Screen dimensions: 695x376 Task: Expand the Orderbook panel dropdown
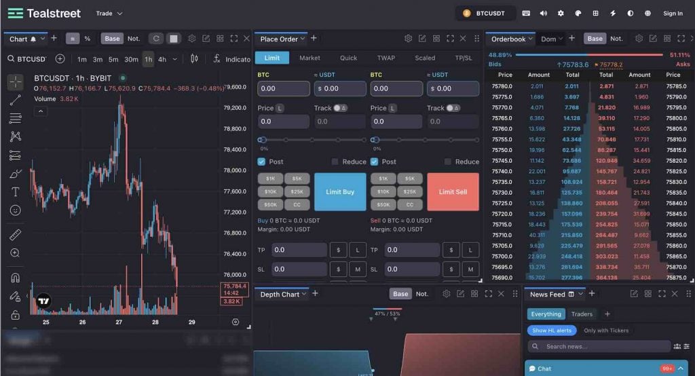click(530, 39)
